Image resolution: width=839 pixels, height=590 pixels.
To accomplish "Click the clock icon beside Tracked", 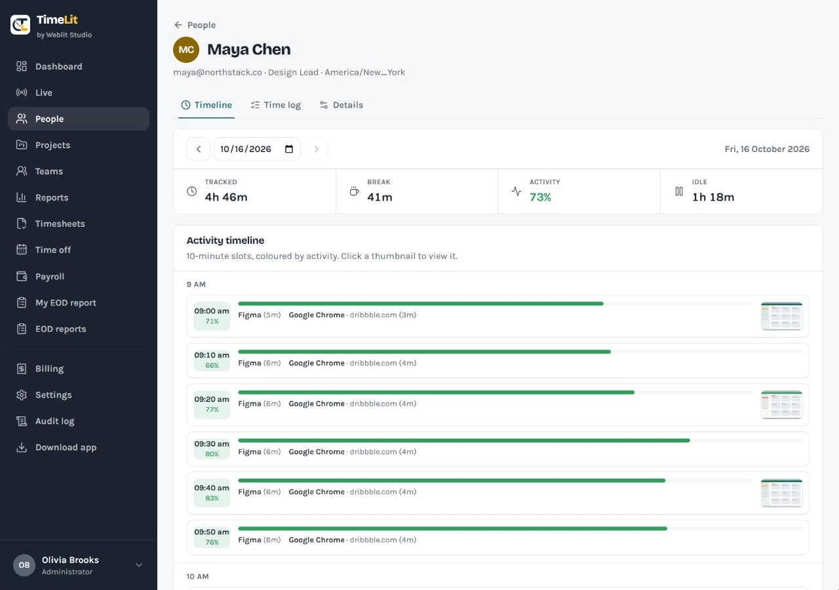I will [192, 191].
